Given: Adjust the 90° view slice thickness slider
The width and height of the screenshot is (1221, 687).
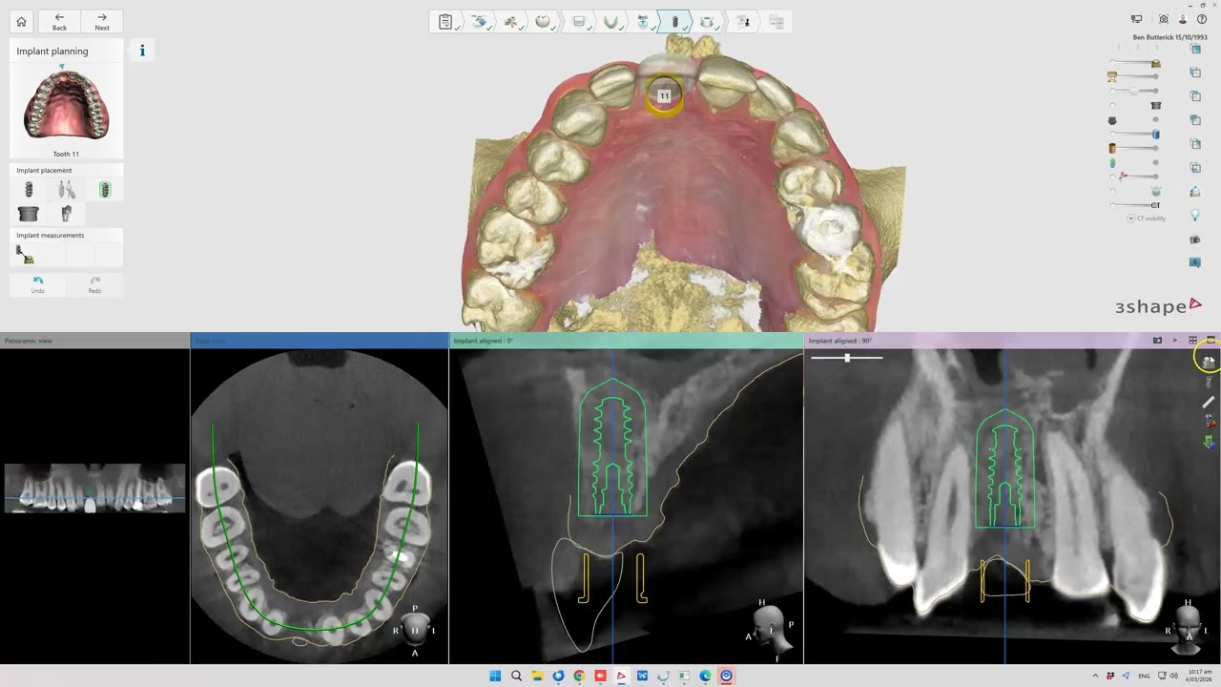Looking at the screenshot, I should [x=846, y=358].
